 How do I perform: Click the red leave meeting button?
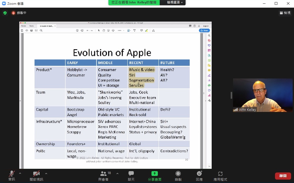(x=283, y=176)
